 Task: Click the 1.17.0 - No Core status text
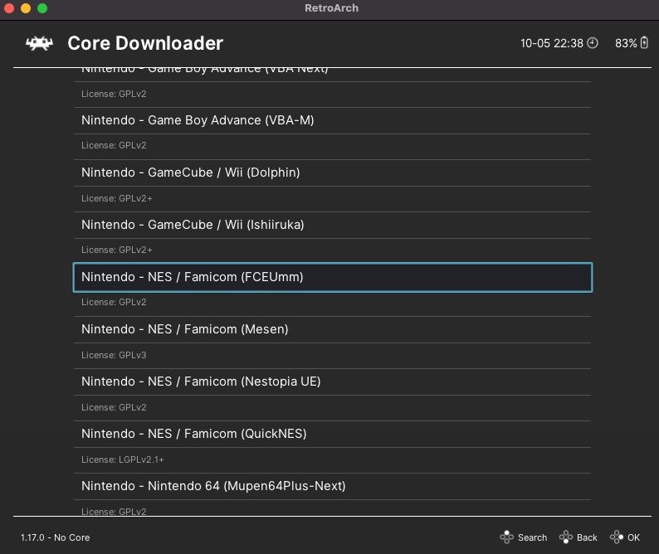tap(55, 537)
